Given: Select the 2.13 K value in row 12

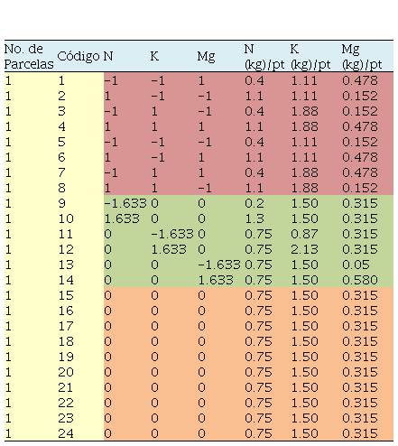Looking at the screenshot, I should coord(304,249).
